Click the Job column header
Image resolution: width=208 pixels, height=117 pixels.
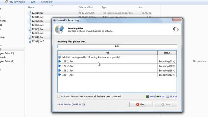click(x=108, y=53)
